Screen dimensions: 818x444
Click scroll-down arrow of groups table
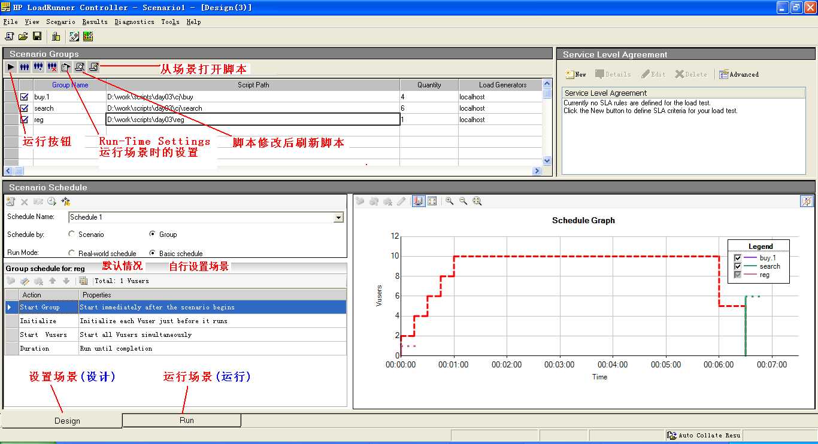click(547, 160)
